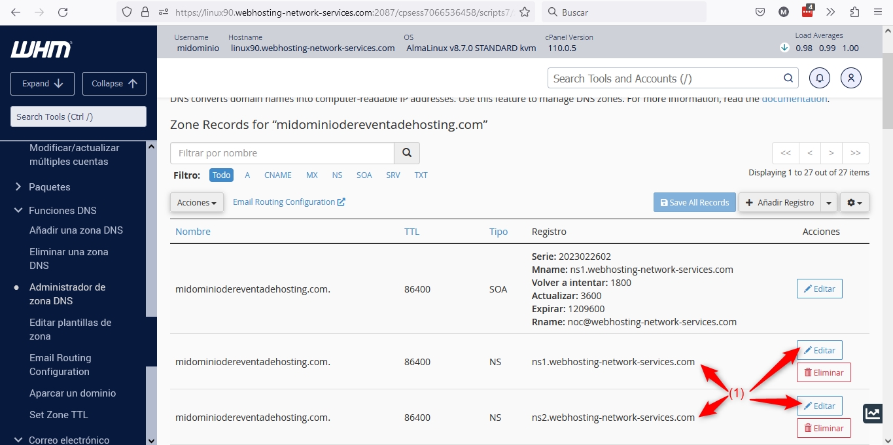Bookmark page with star icon
Screen dimensions: 893x445
524,12
